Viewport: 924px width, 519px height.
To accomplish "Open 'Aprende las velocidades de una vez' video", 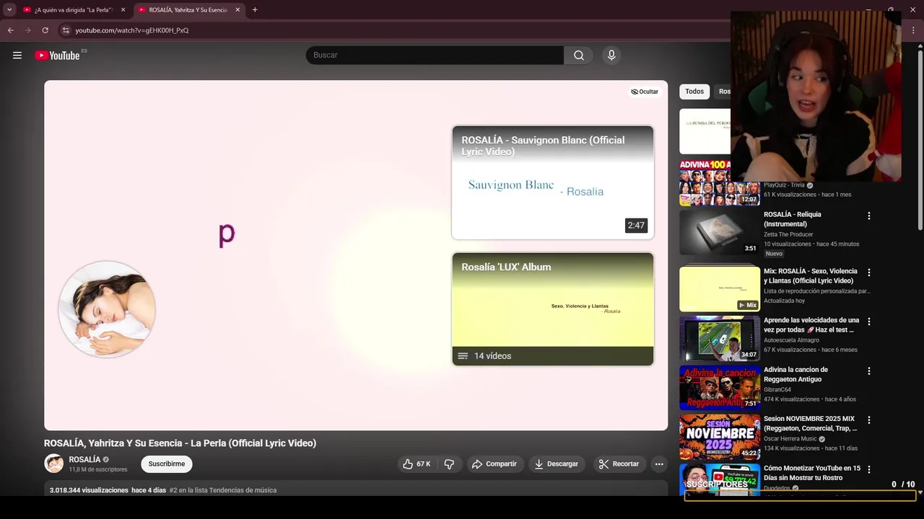I will [811, 325].
